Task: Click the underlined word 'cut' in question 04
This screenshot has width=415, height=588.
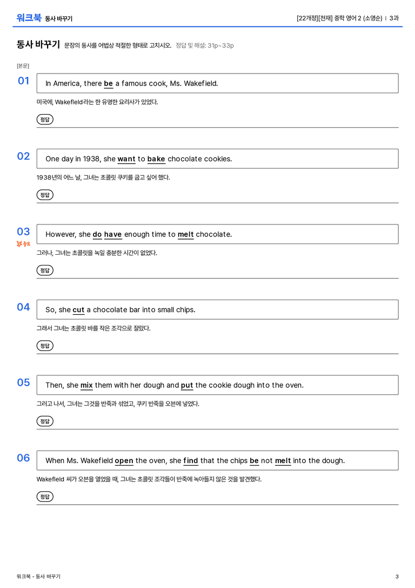Action: pos(78,310)
